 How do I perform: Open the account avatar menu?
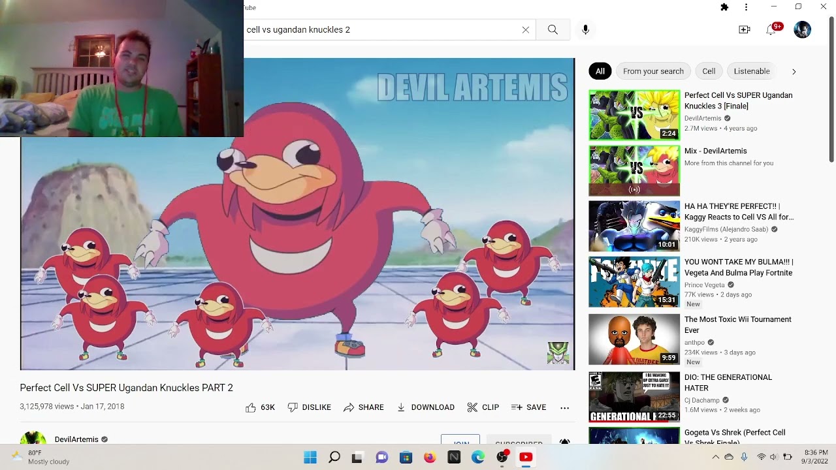coord(802,29)
